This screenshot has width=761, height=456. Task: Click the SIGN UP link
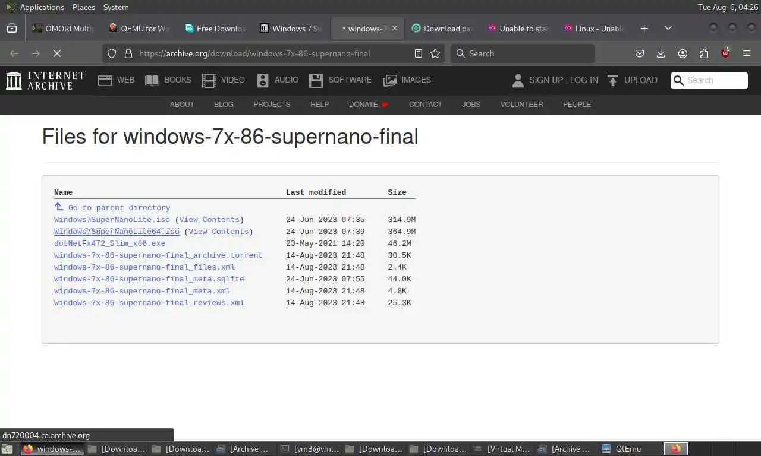pyautogui.click(x=546, y=80)
